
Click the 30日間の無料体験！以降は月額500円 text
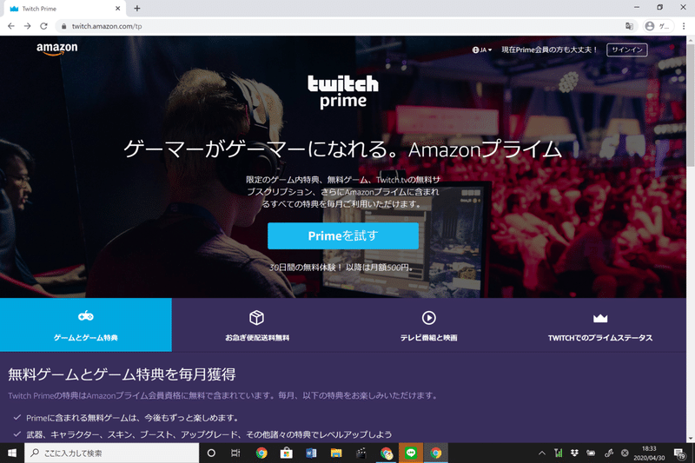[x=342, y=268]
